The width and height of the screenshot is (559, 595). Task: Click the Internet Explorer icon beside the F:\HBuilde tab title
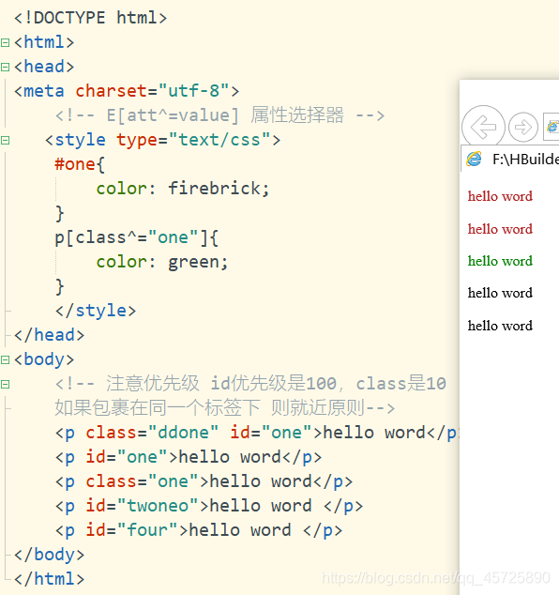click(474, 159)
